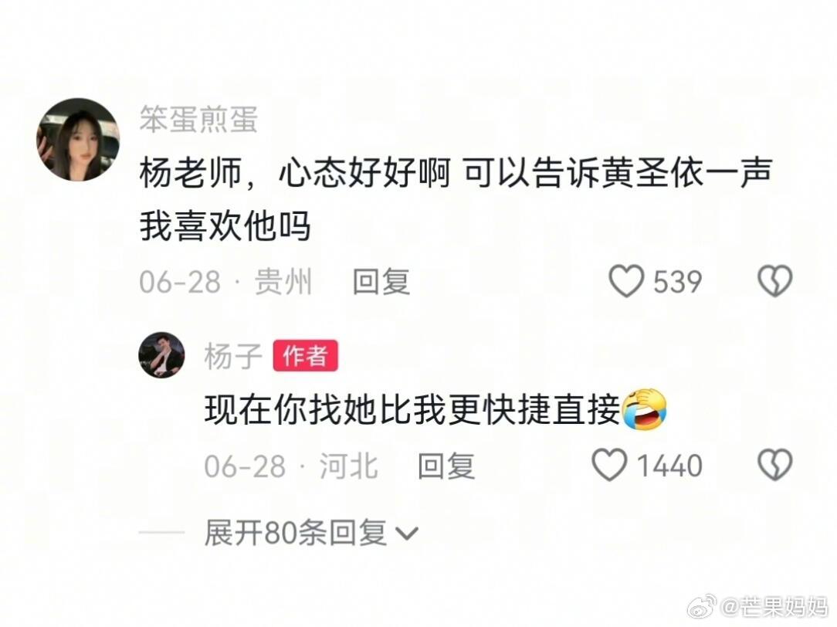Like 杨子's reply with 1440 likes
Image resolution: width=837 pixels, height=627 pixels.
(609, 465)
